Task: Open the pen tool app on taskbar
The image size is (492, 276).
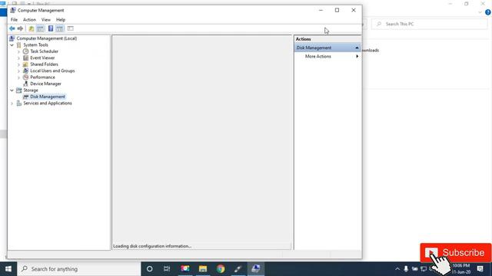Action: 238,269
